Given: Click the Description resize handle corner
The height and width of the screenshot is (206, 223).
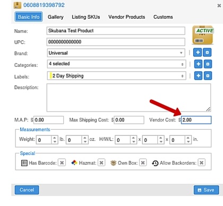Looking at the screenshot, I should click(208, 109).
